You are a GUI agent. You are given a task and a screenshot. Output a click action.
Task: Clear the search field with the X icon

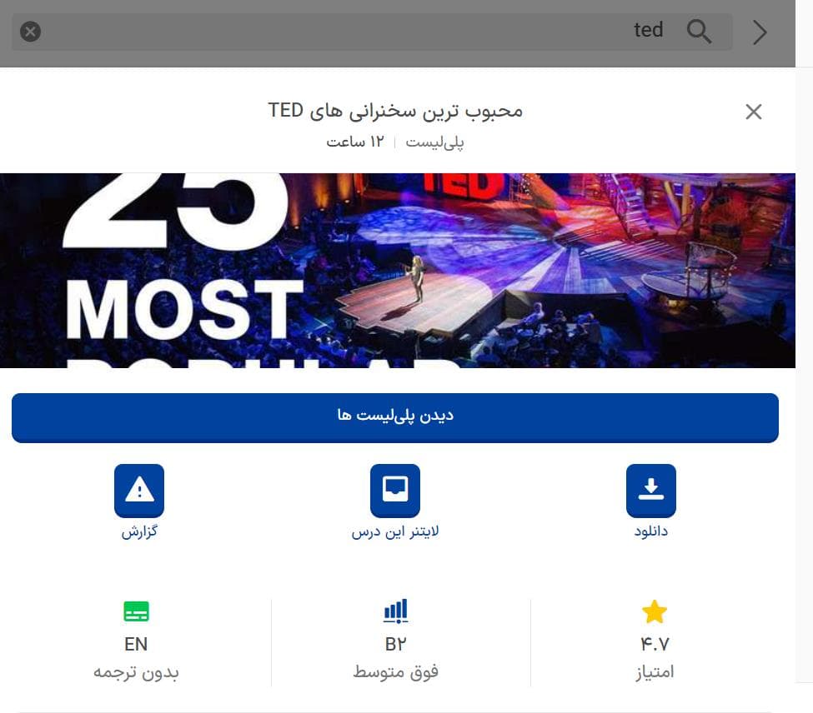click(x=31, y=32)
